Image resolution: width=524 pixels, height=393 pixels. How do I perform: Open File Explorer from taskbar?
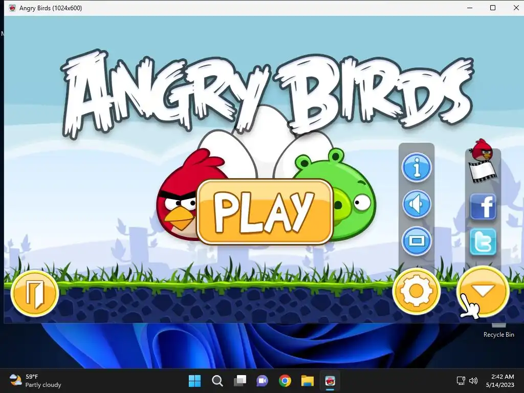[x=308, y=381]
